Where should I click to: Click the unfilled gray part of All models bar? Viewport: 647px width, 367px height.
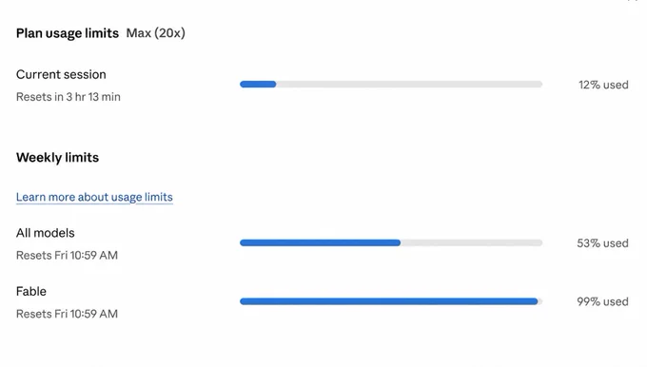(471, 242)
